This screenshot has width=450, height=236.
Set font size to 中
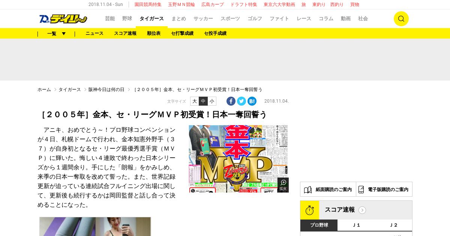click(x=203, y=101)
